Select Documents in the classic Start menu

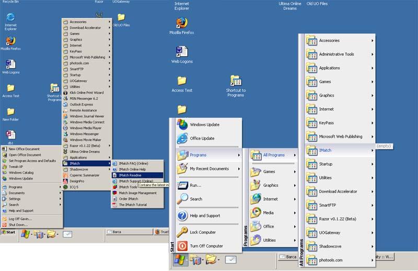click(x=31, y=193)
